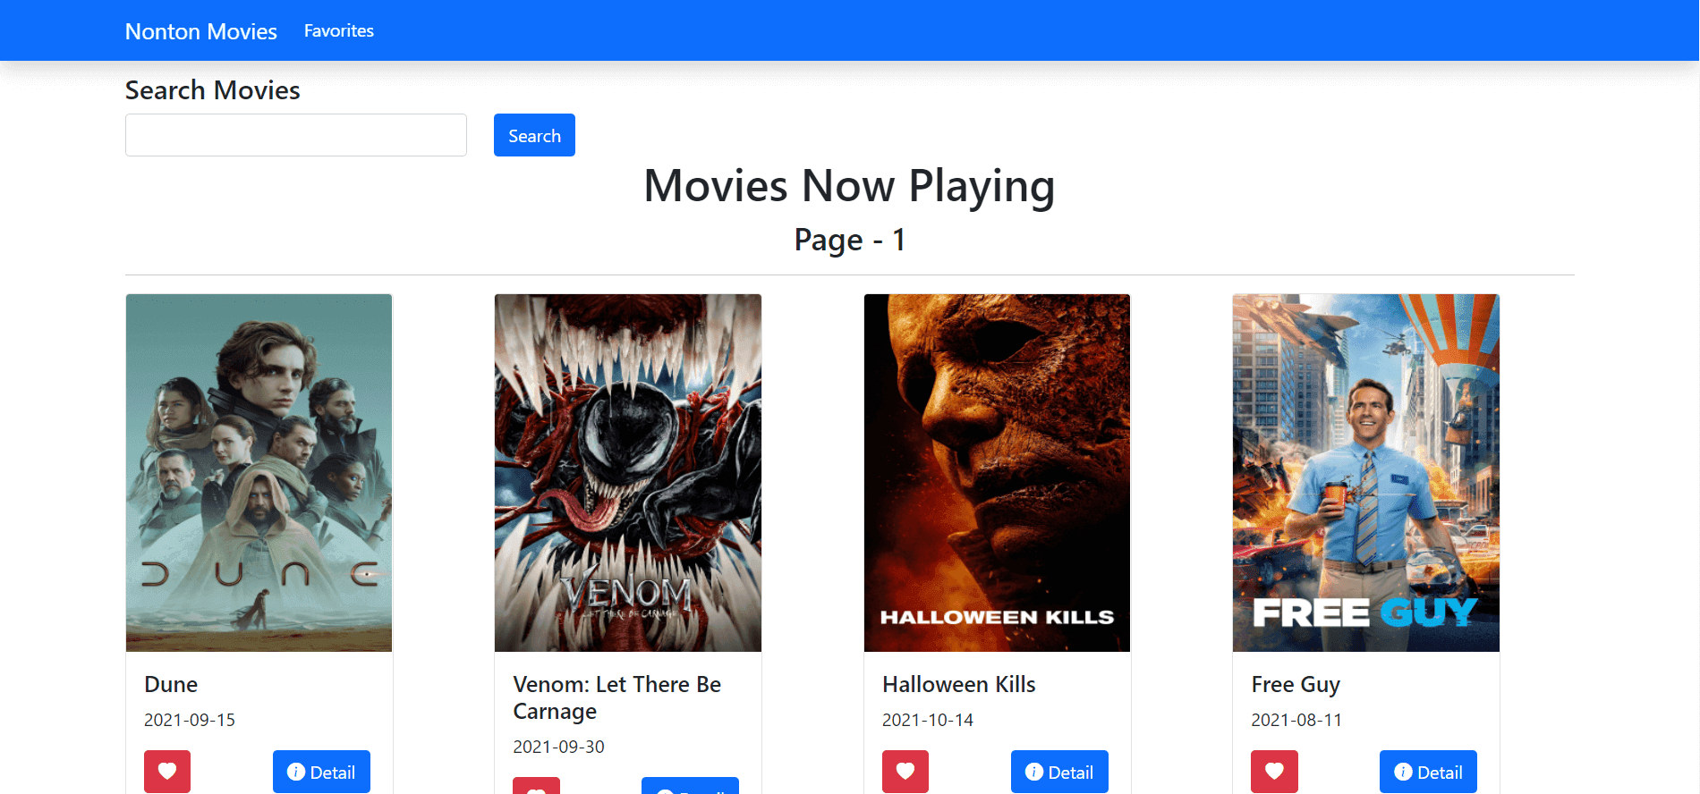
Task: Favorite Halloween Kills with the heart button
Action: (905, 771)
